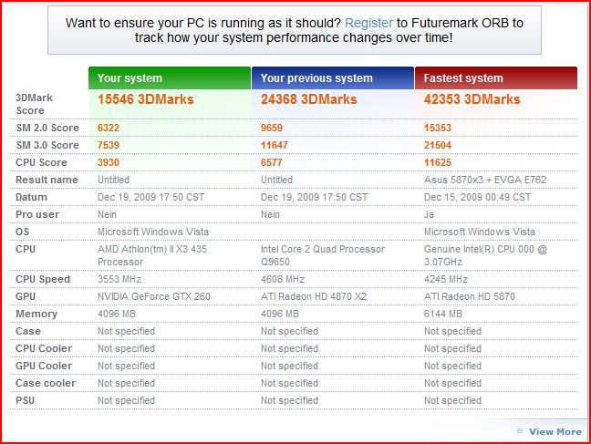Click the Register link in banner
This screenshot has width=591, height=444.
(368, 23)
